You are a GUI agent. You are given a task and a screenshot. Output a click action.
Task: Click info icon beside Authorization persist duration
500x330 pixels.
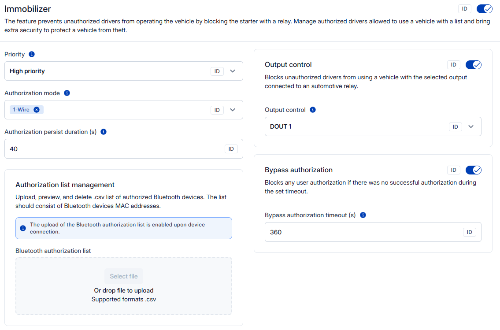click(x=104, y=132)
